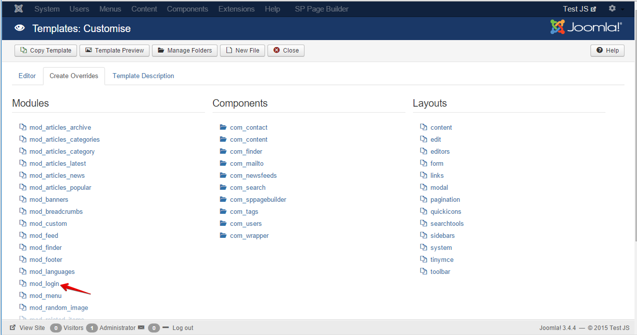Image resolution: width=637 pixels, height=335 pixels.
Task: Expand the Extensions menu
Action: pos(236,9)
